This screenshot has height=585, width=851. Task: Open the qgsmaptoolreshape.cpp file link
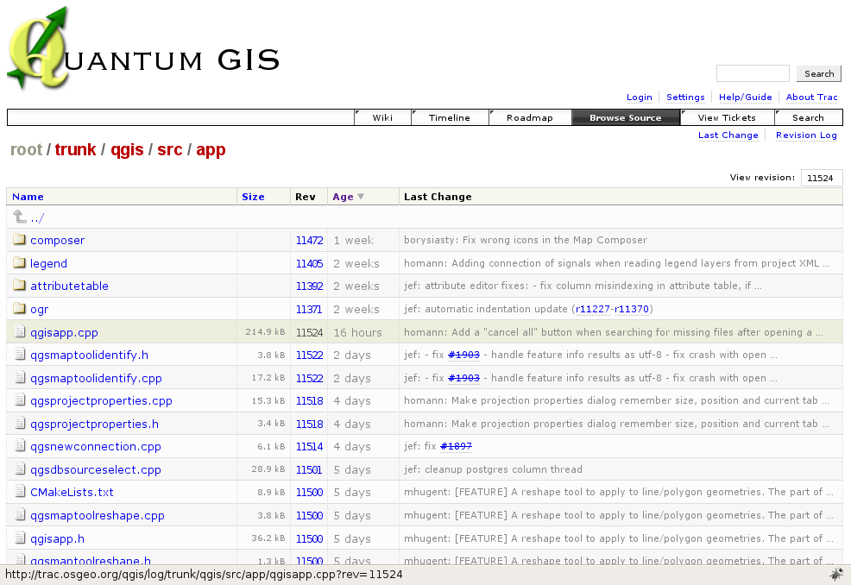(x=98, y=515)
